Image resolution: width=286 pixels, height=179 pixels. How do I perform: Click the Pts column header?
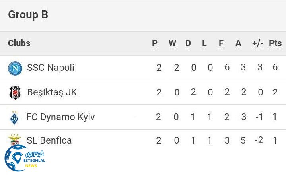pos(275,43)
